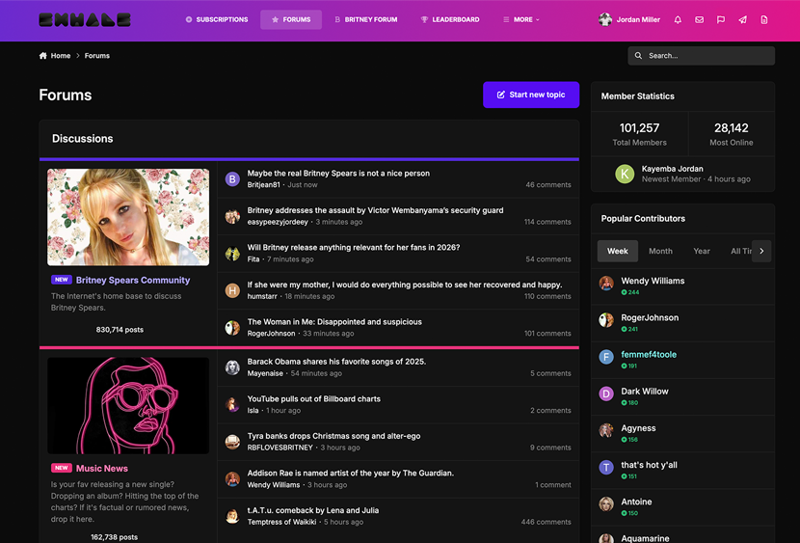This screenshot has height=543, width=800.
Task: Open the notifications bell icon
Action: pyautogui.click(x=678, y=20)
